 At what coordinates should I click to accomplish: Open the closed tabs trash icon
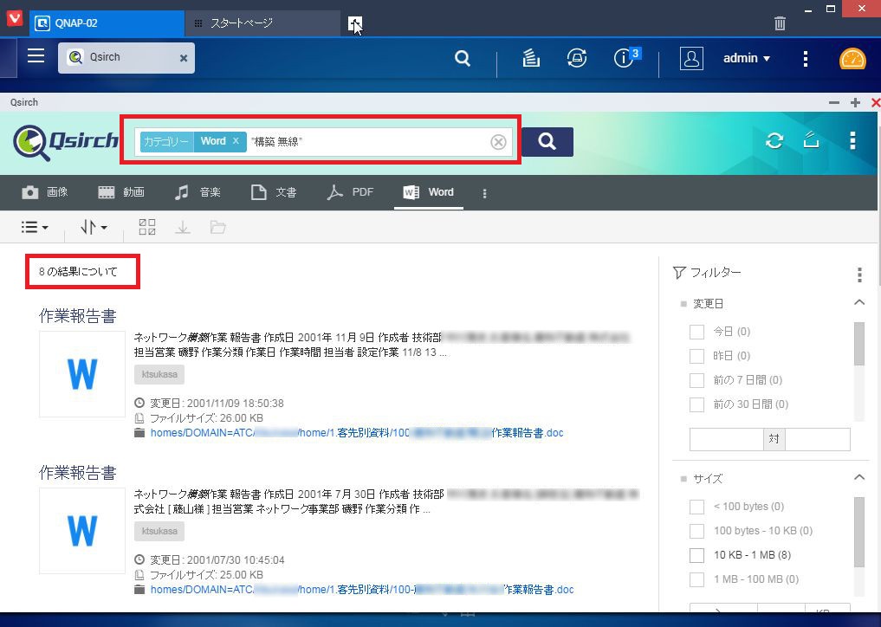point(780,23)
